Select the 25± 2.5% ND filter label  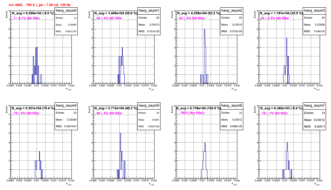click(x=275, y=18)
